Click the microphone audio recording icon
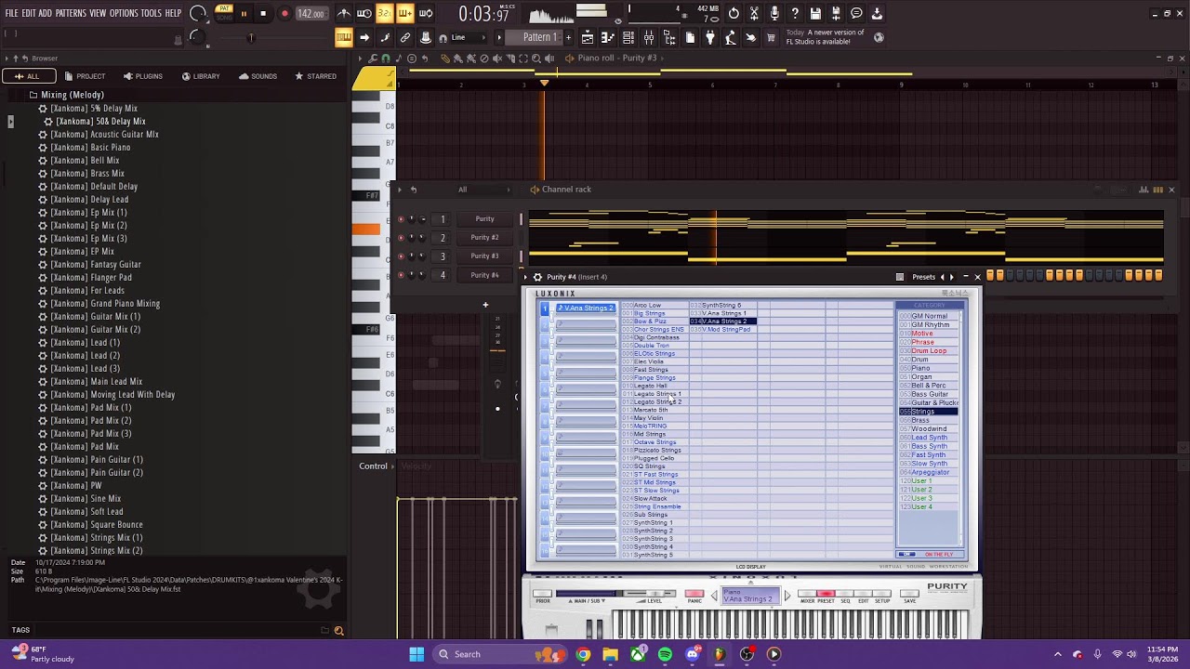Viewport: 1190px width, 669px height. click(x=774, y=13)
